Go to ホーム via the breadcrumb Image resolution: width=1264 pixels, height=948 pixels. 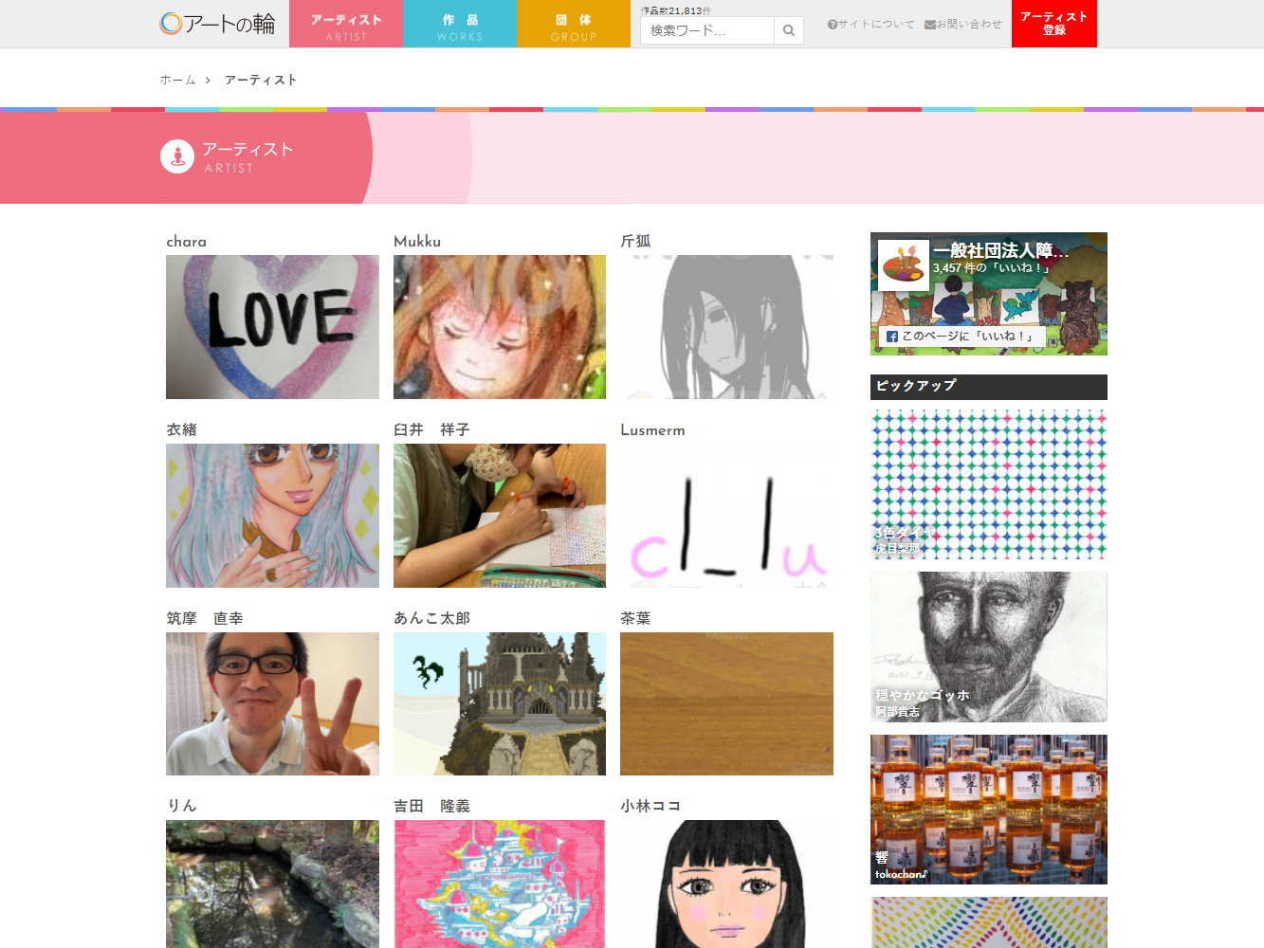point(177,80)
